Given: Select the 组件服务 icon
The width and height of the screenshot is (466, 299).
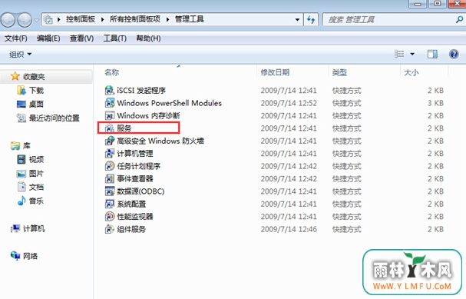Looking at the screenshot, I should point(110,229).
